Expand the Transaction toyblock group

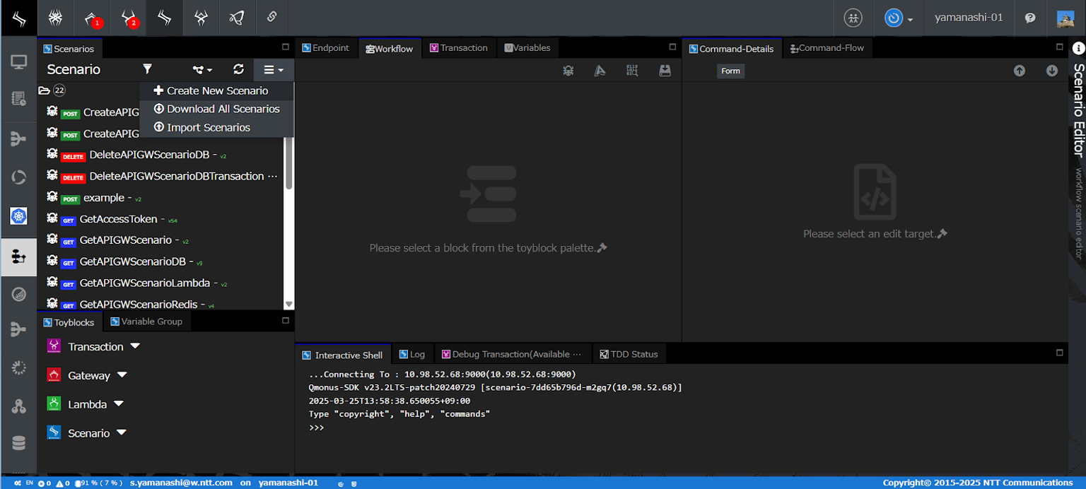pos(135,346)
